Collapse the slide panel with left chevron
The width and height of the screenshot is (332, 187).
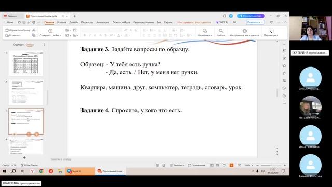(x=44, y=45)
